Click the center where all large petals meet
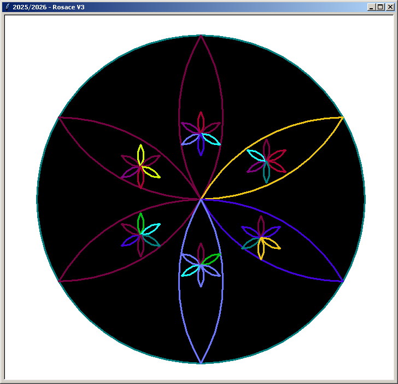 [201, 199]
